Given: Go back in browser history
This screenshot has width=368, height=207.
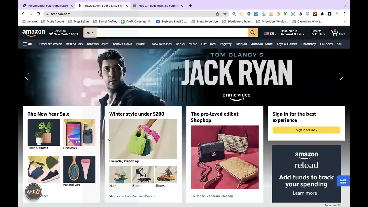Looking at the screenshot, I should (24, 14).
